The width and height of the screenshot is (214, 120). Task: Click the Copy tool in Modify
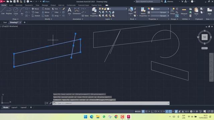[35, 12]
